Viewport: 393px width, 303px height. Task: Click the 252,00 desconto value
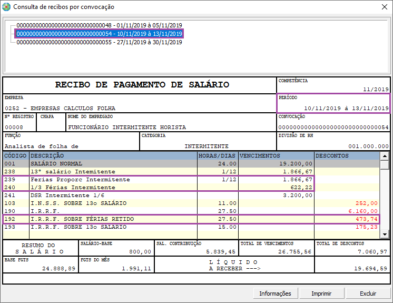pos(367,203)
